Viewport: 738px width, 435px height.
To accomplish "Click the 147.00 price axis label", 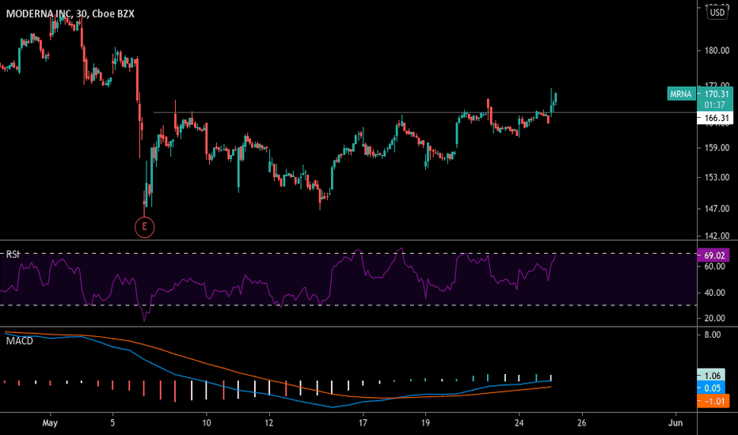I will tap(717, 208).
